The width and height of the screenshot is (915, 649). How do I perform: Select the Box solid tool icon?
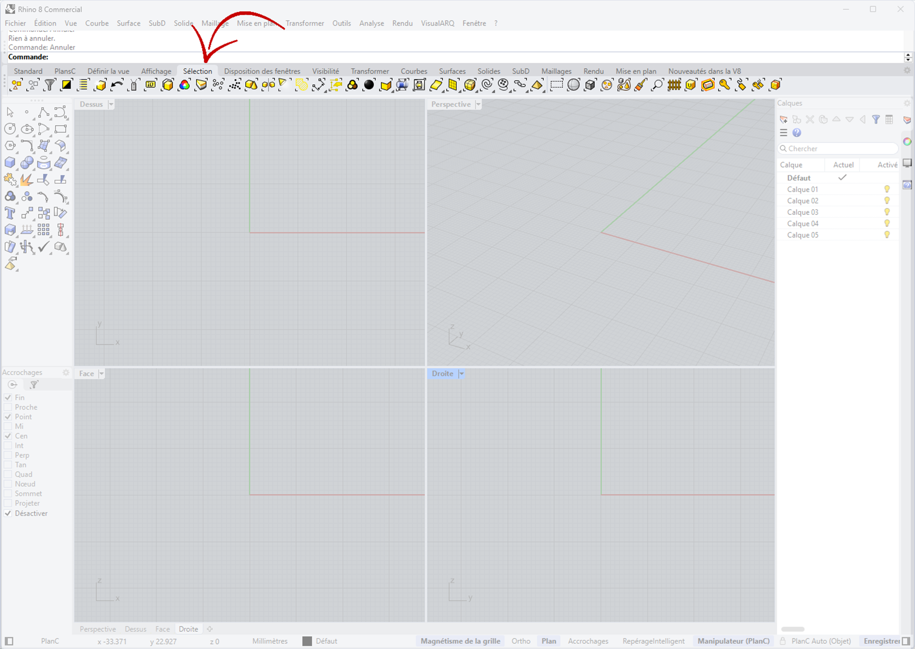(x=10, y=162)
